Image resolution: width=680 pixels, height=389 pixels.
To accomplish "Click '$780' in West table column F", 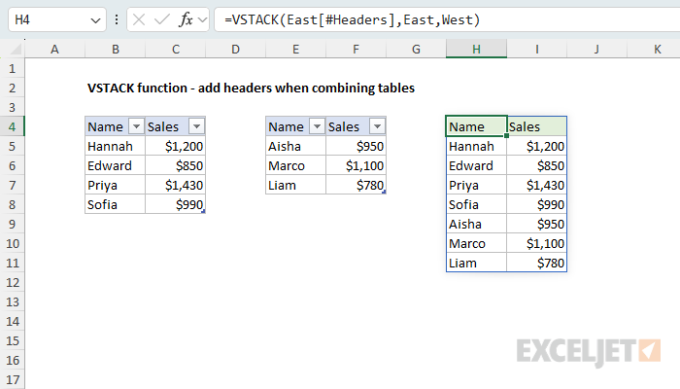I will click(x=357, y=185).
